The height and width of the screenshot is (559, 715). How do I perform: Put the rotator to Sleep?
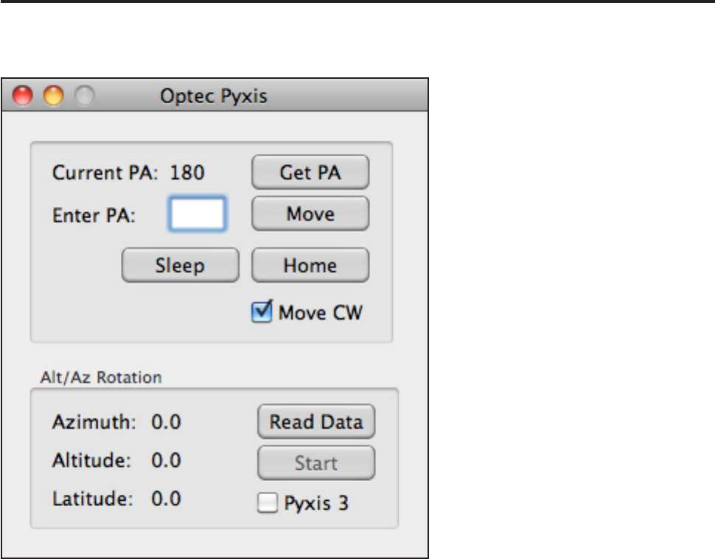pyautogui.click(x=180, y=265)
